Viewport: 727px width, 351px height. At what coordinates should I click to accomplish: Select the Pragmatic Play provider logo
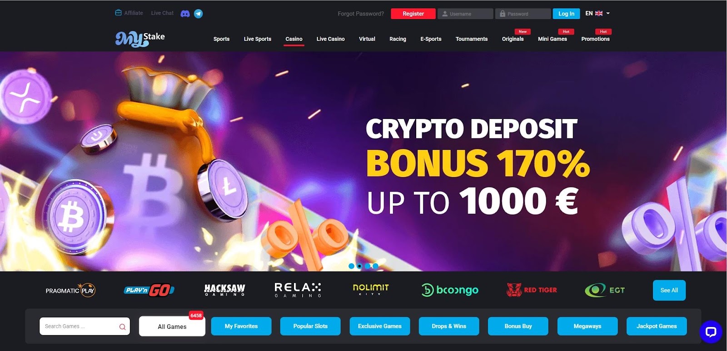coord(70,290)
